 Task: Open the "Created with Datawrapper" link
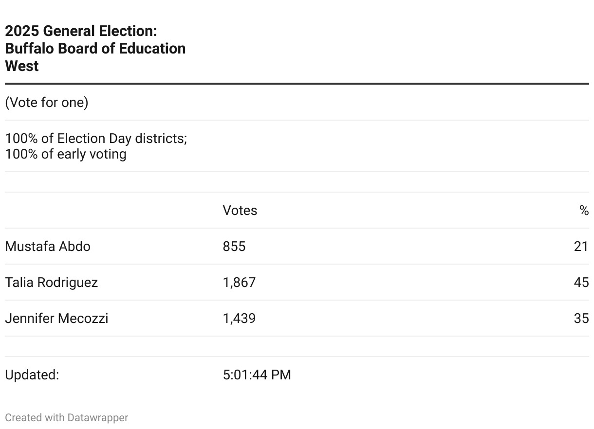[67, 418]
